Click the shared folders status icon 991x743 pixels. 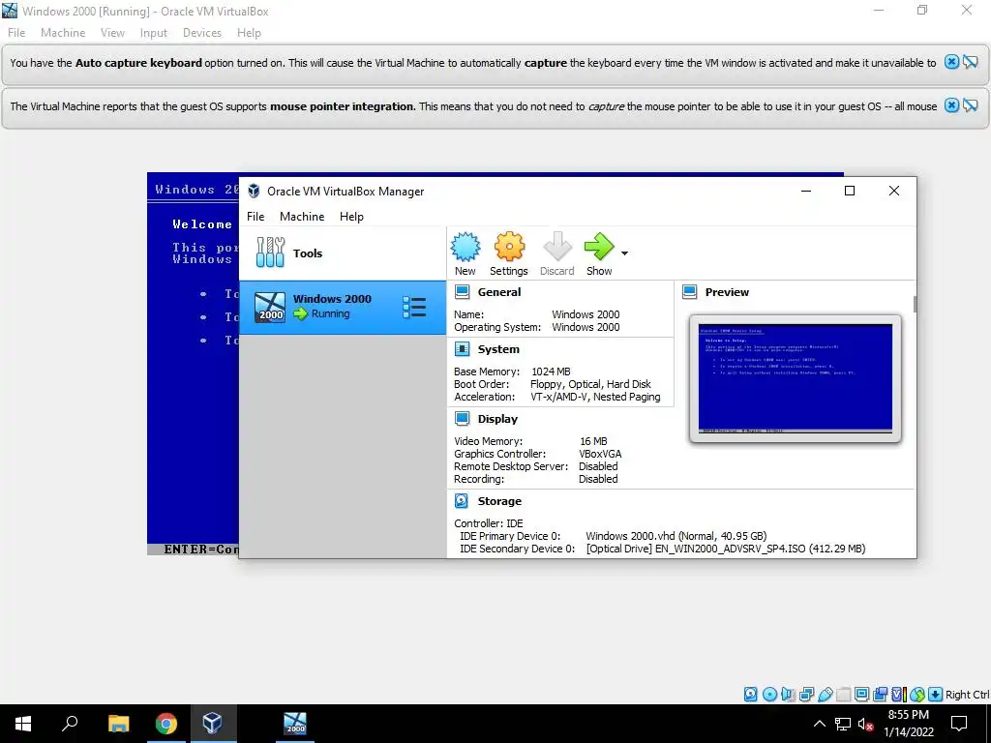tap(843, 695)
